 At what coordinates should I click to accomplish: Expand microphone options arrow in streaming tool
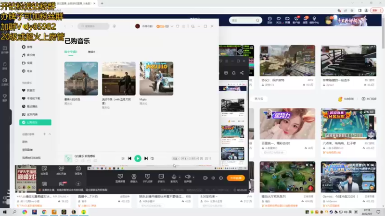(x=180, y=177)
